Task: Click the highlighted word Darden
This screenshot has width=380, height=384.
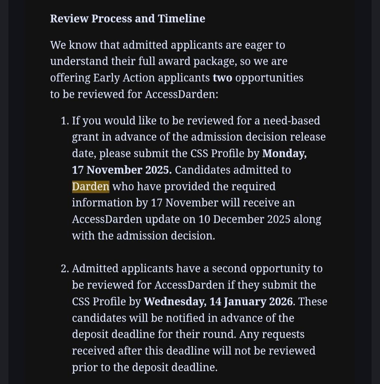Action: [x=90, y=186]
